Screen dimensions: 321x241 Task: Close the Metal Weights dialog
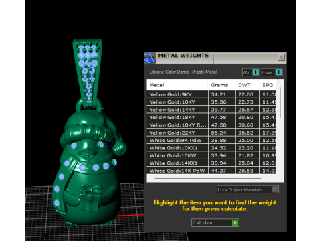282,58
